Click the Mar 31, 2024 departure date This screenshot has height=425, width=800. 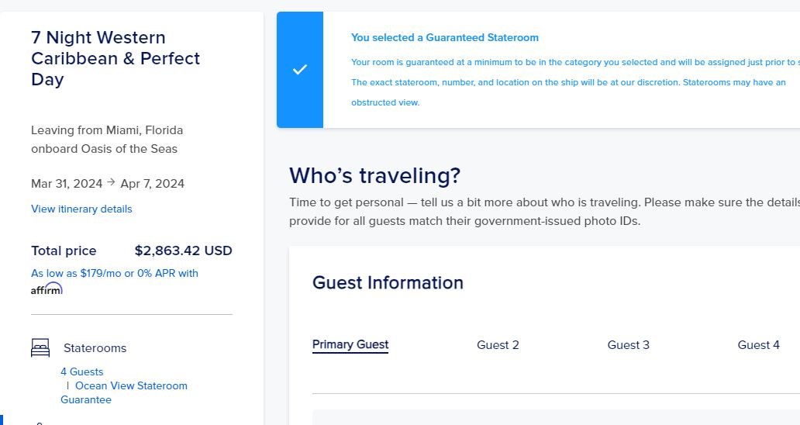pyautogui.click(x=67, y=184)
